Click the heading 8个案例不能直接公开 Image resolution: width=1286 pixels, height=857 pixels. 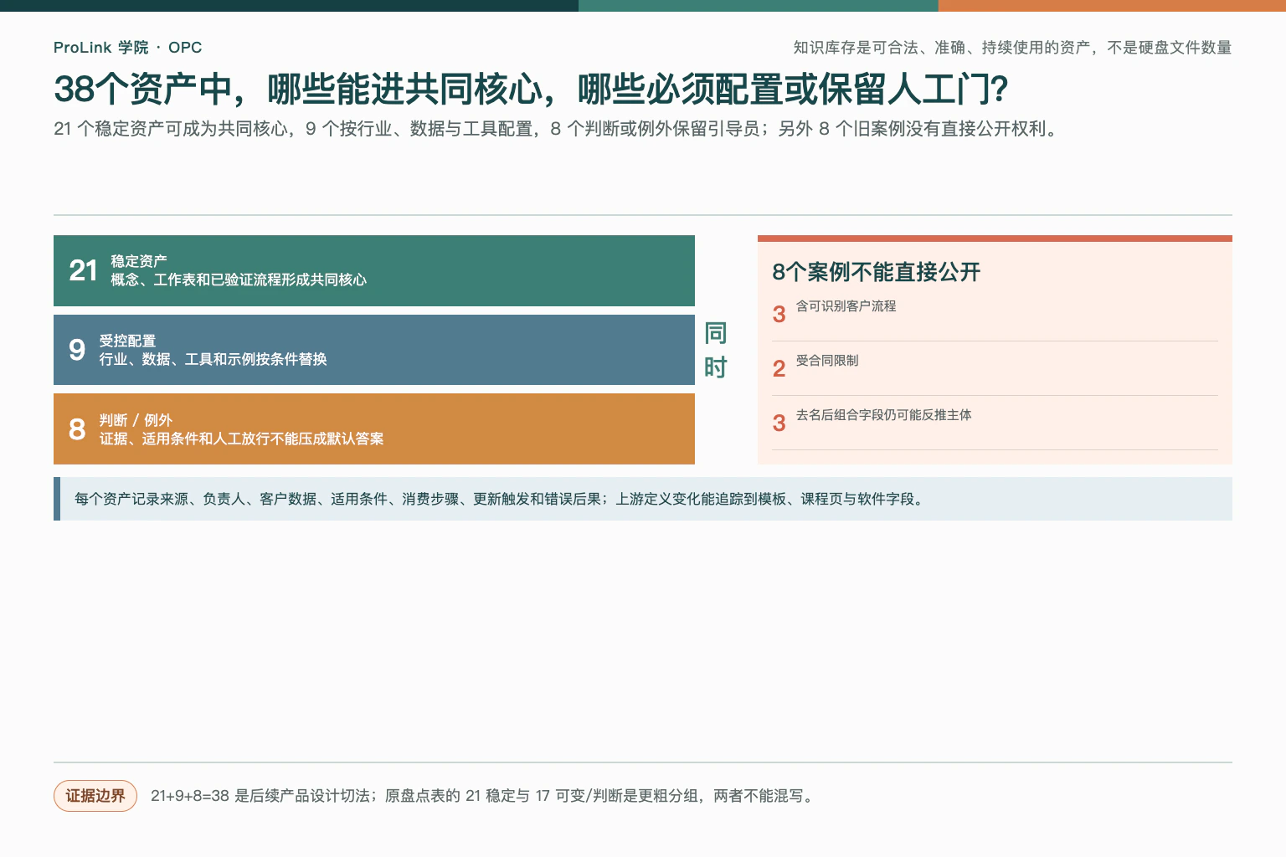coord(876,272)
